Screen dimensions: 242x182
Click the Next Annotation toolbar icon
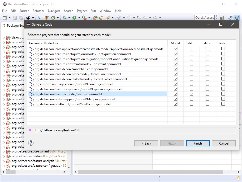click(119, 18)
